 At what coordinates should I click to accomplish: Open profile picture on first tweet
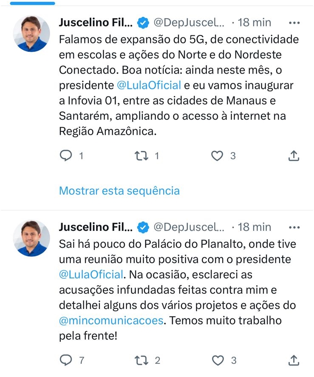[x=32, y=34]
